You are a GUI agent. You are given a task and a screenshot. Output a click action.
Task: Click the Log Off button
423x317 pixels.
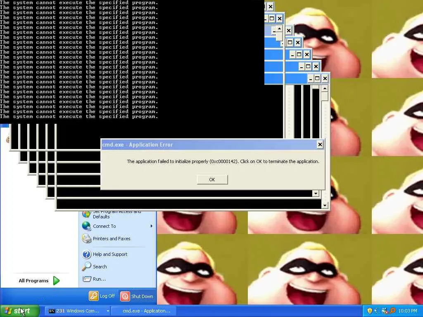click(102, 296)
